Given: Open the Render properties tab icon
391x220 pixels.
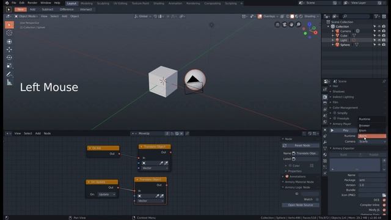Looking at the screenshot, I should tap(325, 97).
